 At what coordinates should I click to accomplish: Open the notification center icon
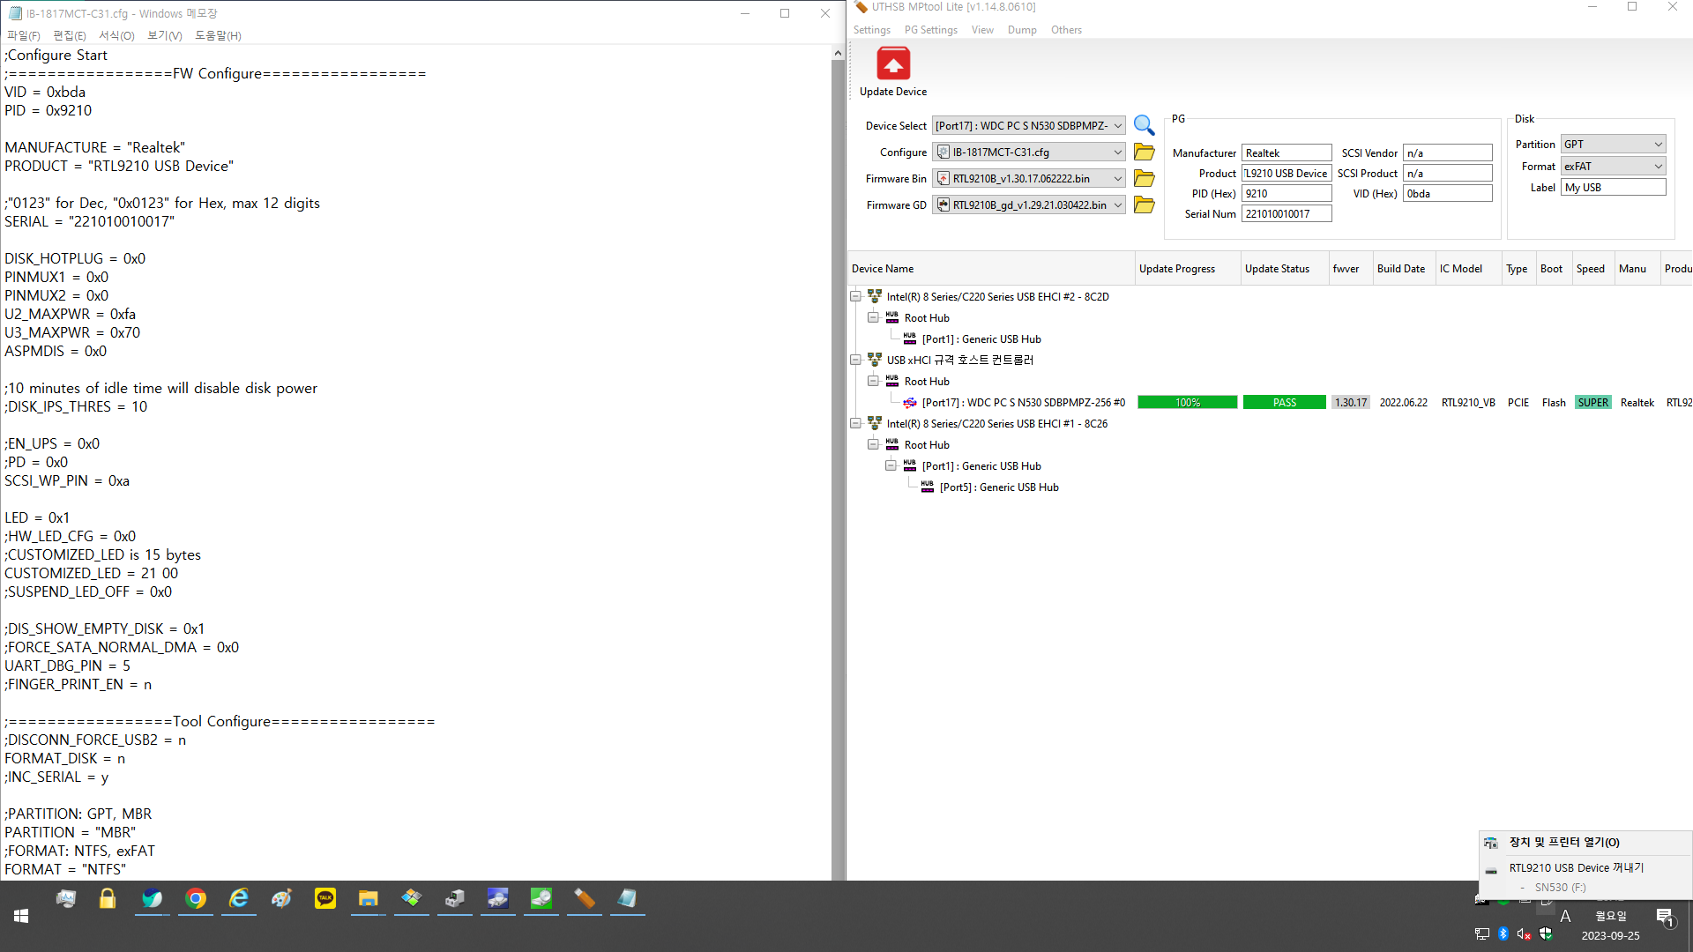1665,917
